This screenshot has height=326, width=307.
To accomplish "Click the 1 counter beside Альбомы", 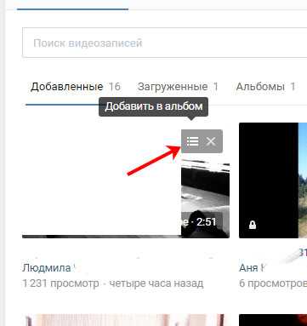I will pyautogui.click(x=293, y=87).
